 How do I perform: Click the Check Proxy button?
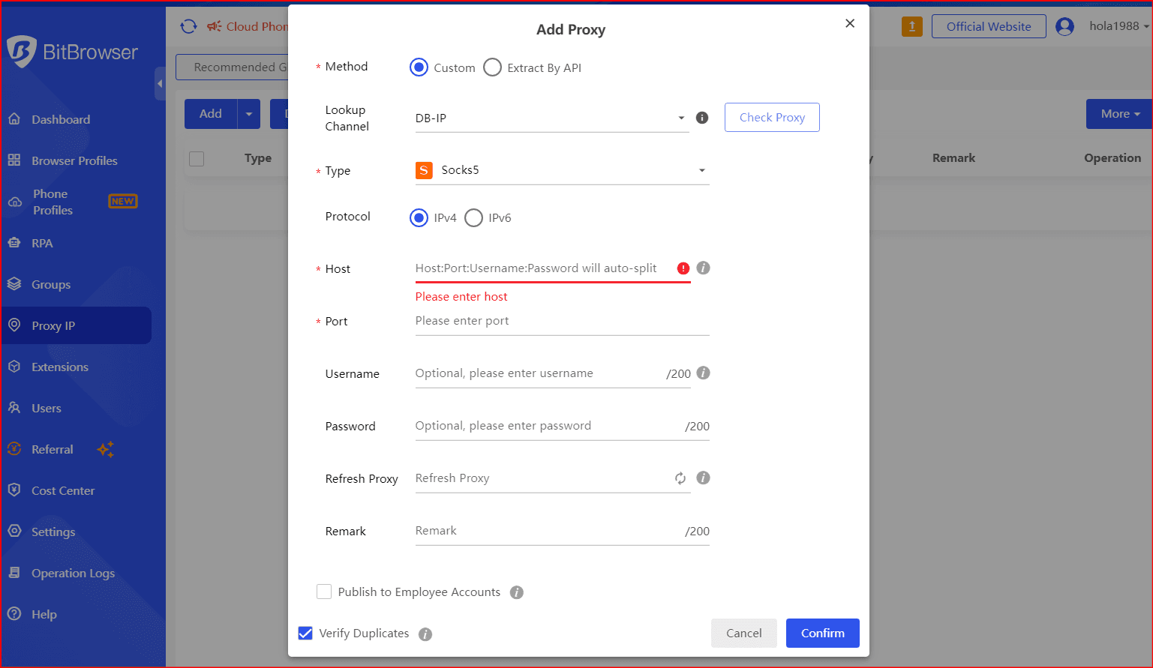[x=772, y=117]
